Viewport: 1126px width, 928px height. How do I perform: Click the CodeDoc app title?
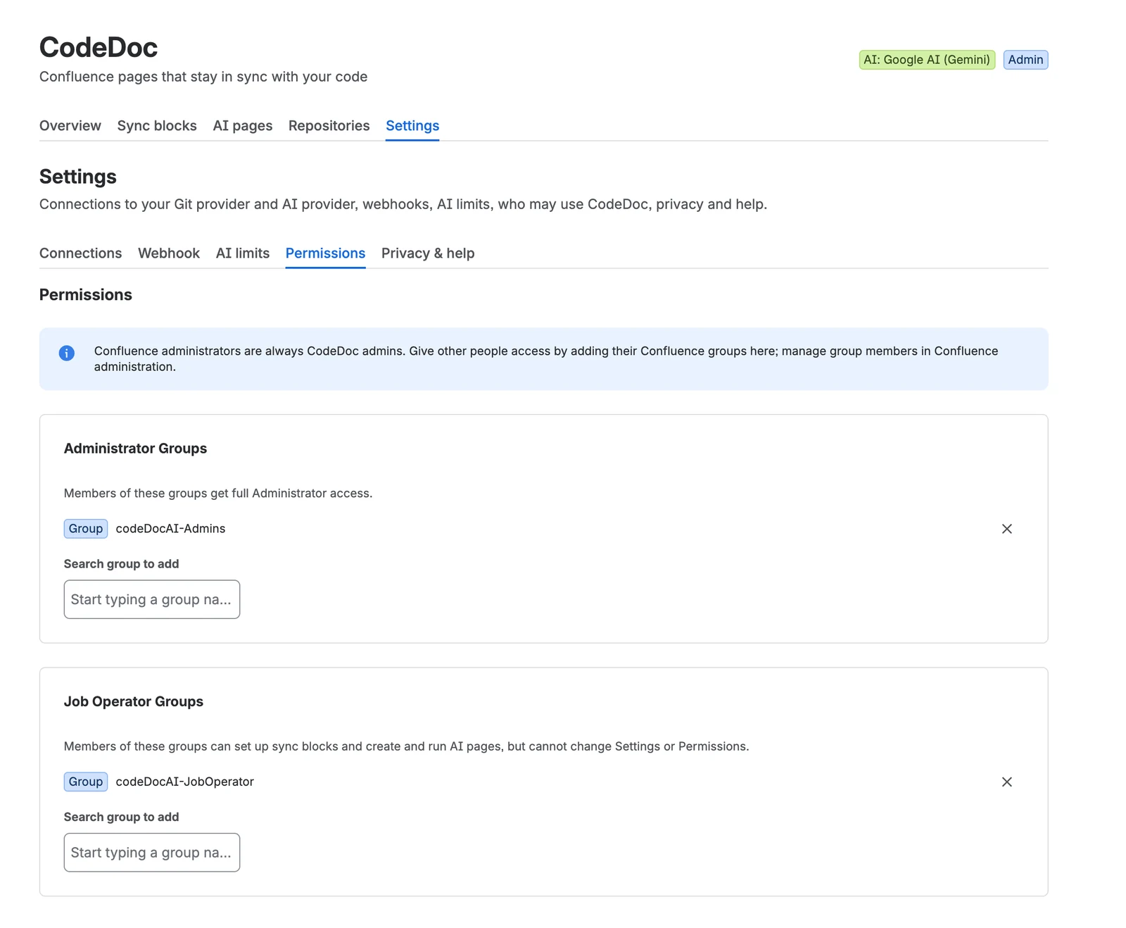pyautogui.click(x=99, y=47)
